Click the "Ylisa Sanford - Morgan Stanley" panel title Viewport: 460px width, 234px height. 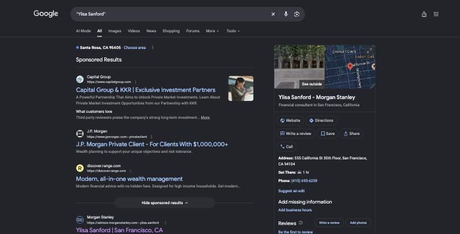tap(317, 97)
